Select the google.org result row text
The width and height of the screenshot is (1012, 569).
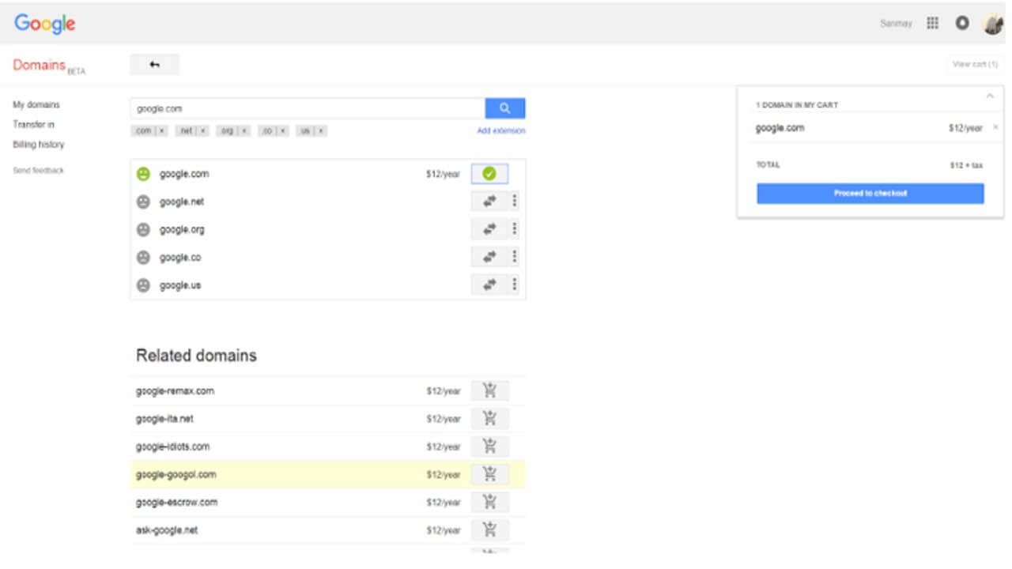click(x=182, y=229)
